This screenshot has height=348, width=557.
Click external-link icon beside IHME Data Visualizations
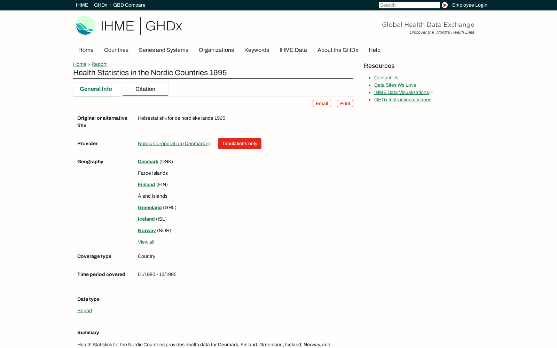click(x=431, y=93)
